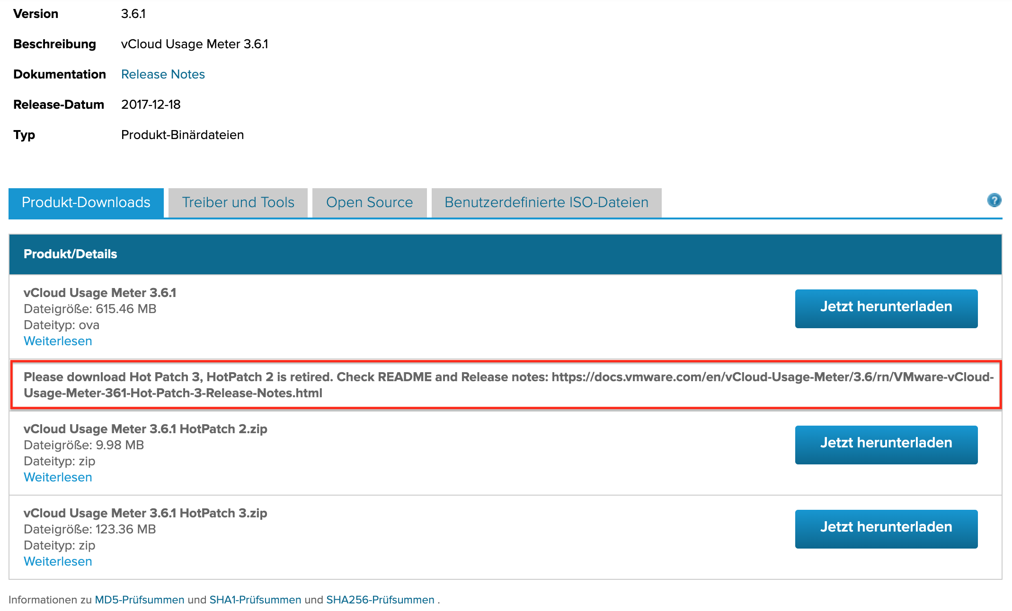Expand Weiterlesen under HotPatch 2.zip

click(58, 477)
